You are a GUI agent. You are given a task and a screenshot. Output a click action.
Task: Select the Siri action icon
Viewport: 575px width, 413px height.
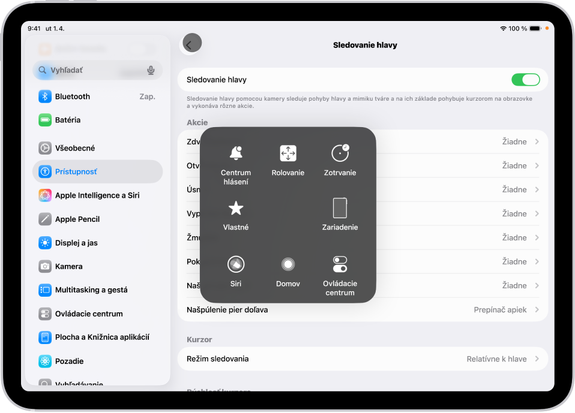coord(236,263)
